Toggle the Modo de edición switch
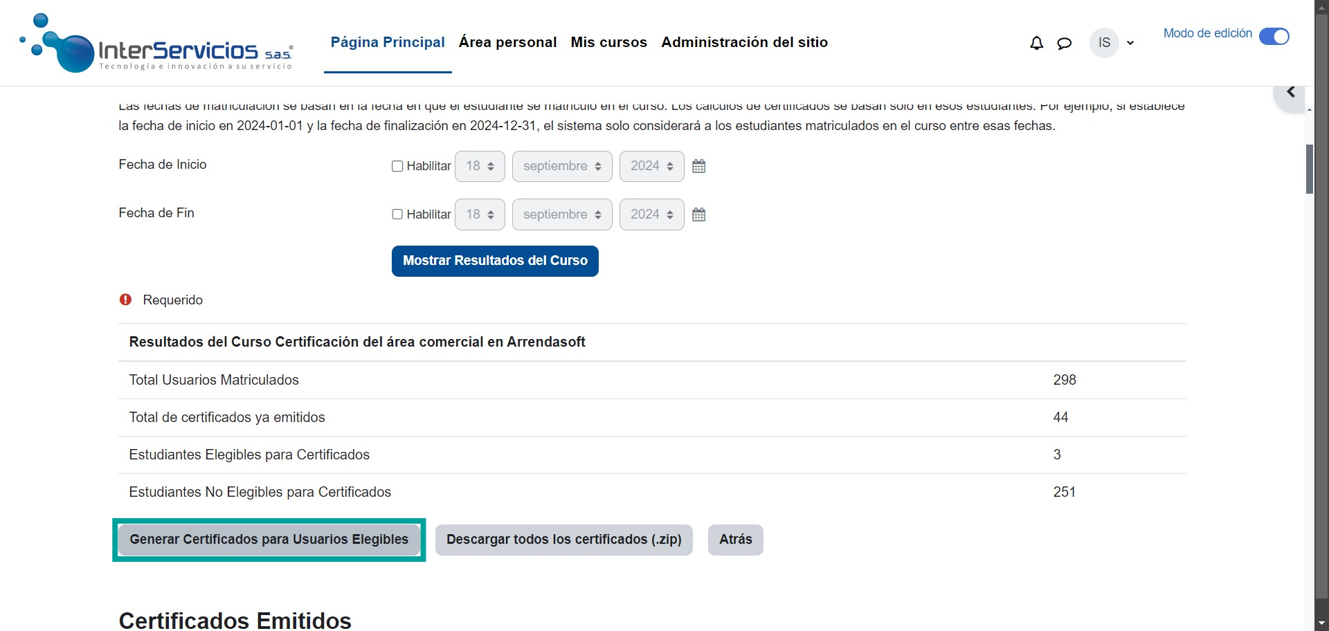Image resolution: width=1329 pixels, height=631 pixels. click(x=1274, y=36)
